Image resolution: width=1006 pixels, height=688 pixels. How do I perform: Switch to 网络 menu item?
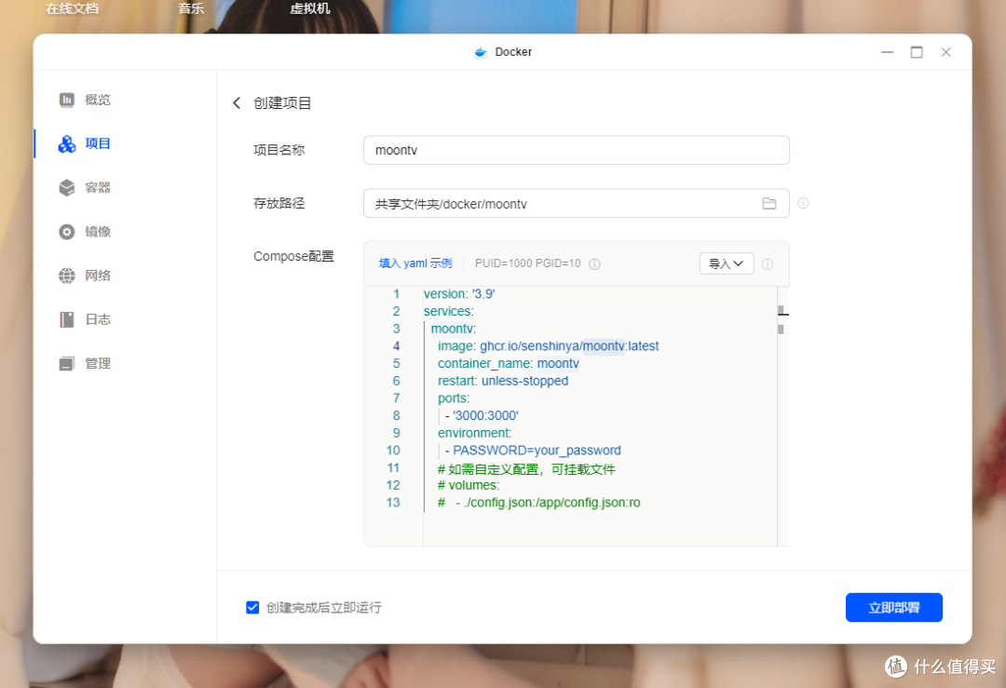point(98,276)
